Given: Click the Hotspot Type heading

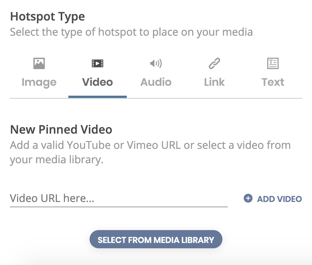Looking at the screenshot, I should (47, 17).
